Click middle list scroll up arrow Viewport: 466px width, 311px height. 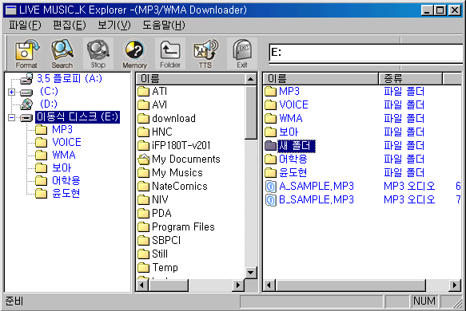click(x=251, y=79)
